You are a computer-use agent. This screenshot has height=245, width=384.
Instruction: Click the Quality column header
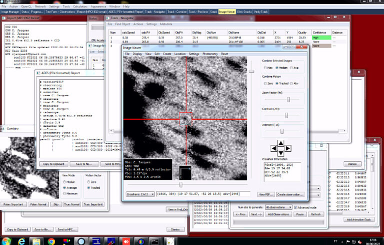point(303,33)
